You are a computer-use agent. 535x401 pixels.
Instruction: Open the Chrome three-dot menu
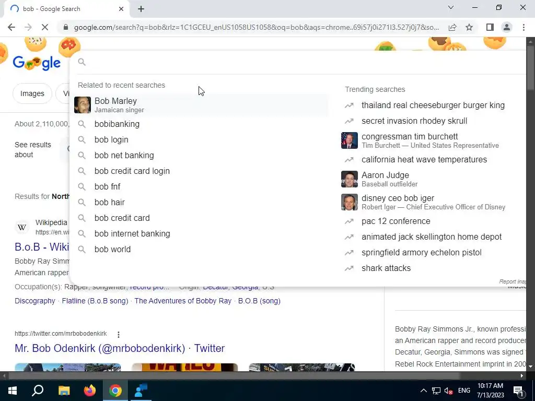524,27
